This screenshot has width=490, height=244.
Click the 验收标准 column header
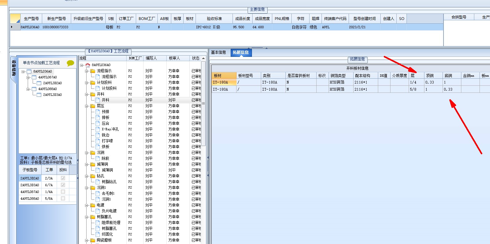coord(214,18)
